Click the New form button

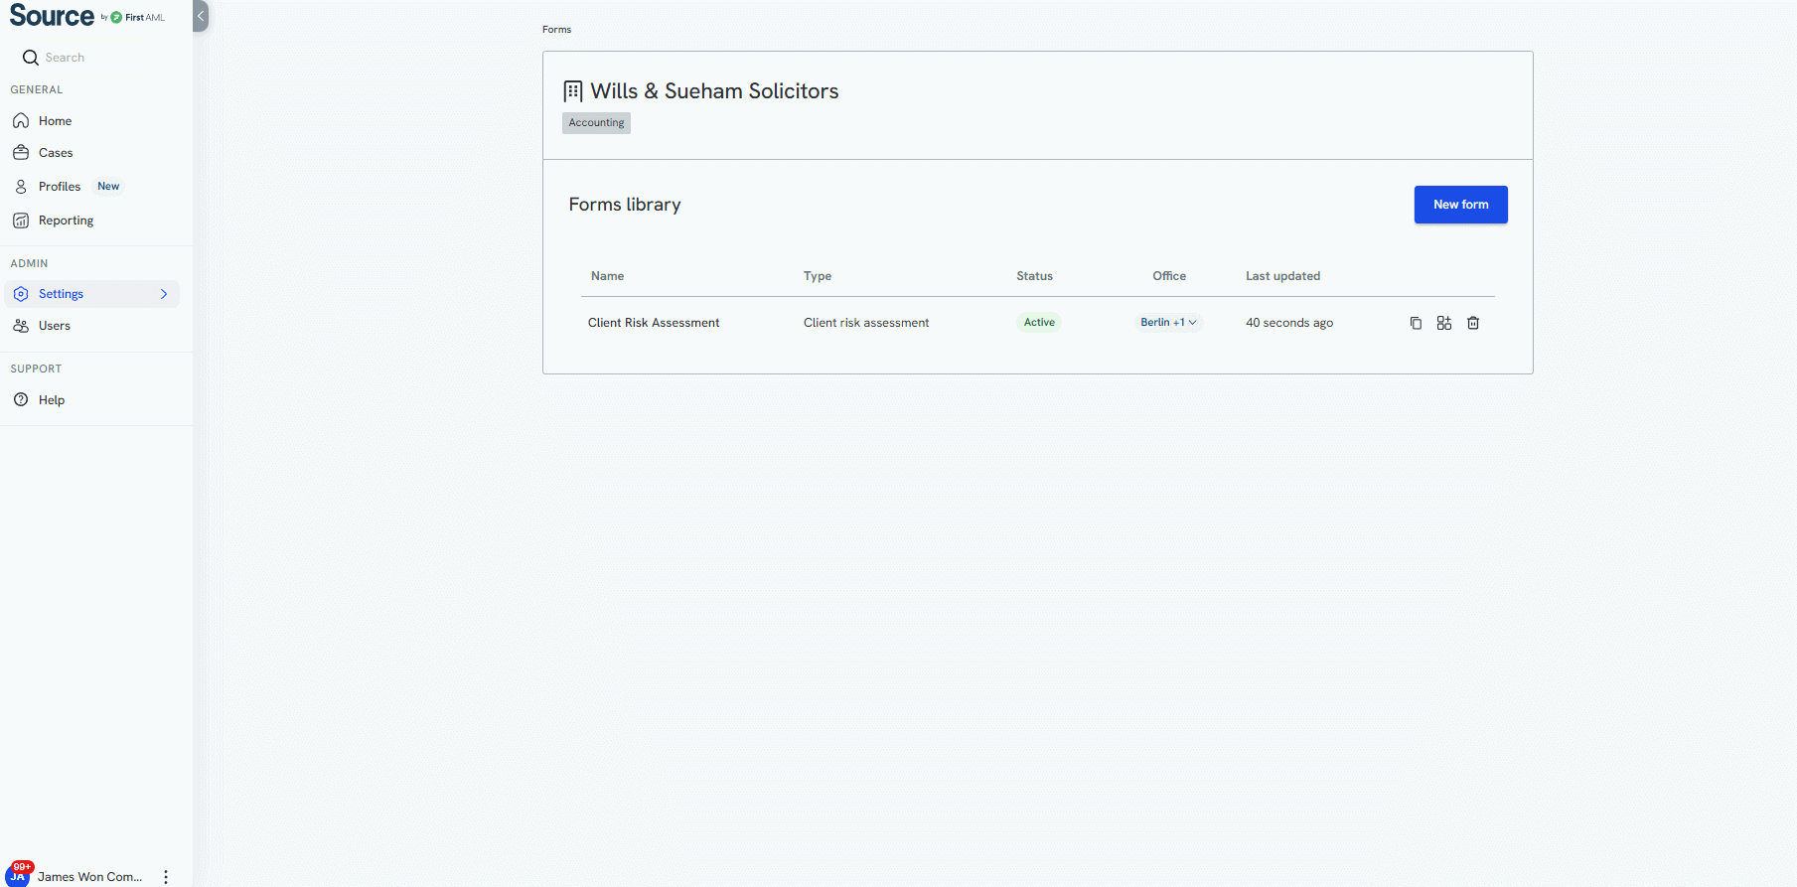click(x=1460, y=205)
